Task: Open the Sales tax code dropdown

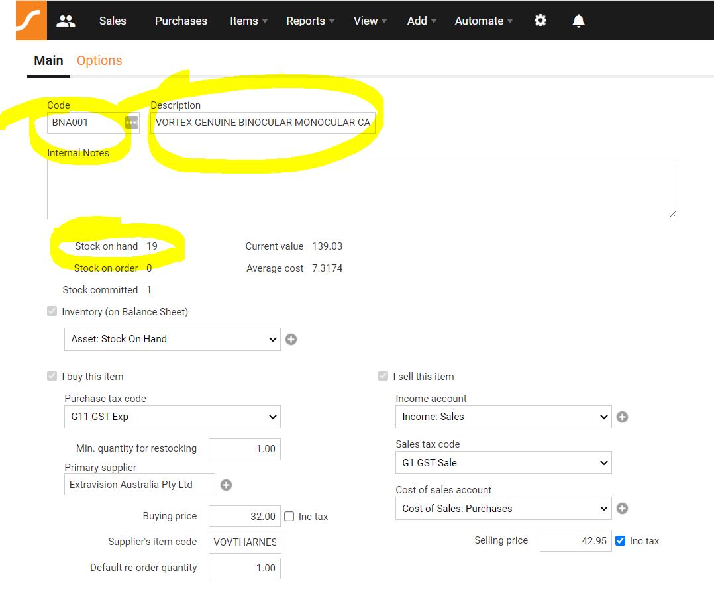Action: click(x=503, y=463)
